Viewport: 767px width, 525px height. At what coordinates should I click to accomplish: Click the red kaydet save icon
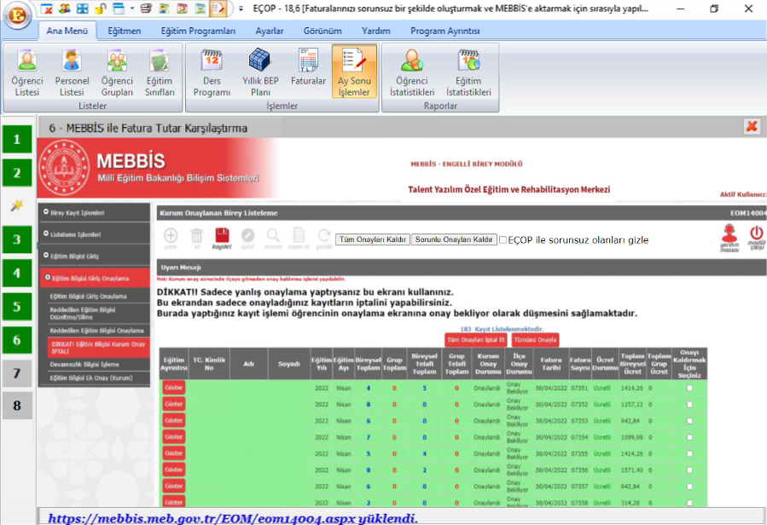(222, 239)
